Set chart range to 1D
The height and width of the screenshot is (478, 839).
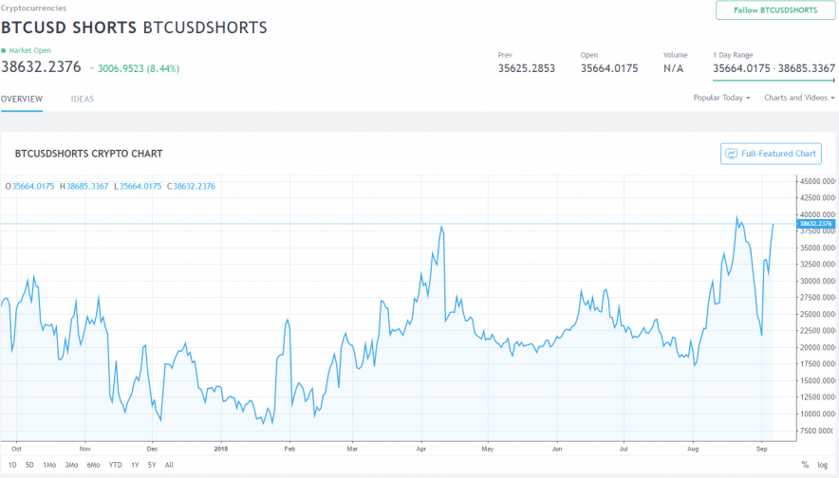pyautogui.click(x=12, y=465)
